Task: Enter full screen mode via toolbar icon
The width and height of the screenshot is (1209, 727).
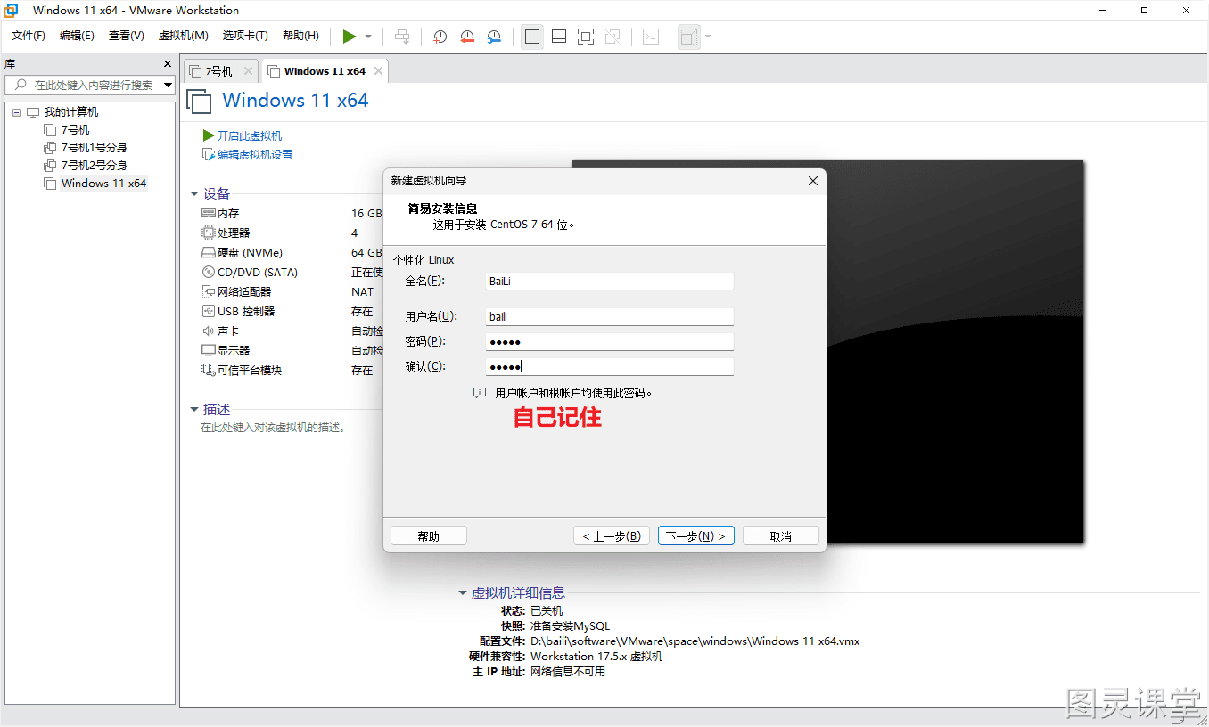Action: (586, 37)
